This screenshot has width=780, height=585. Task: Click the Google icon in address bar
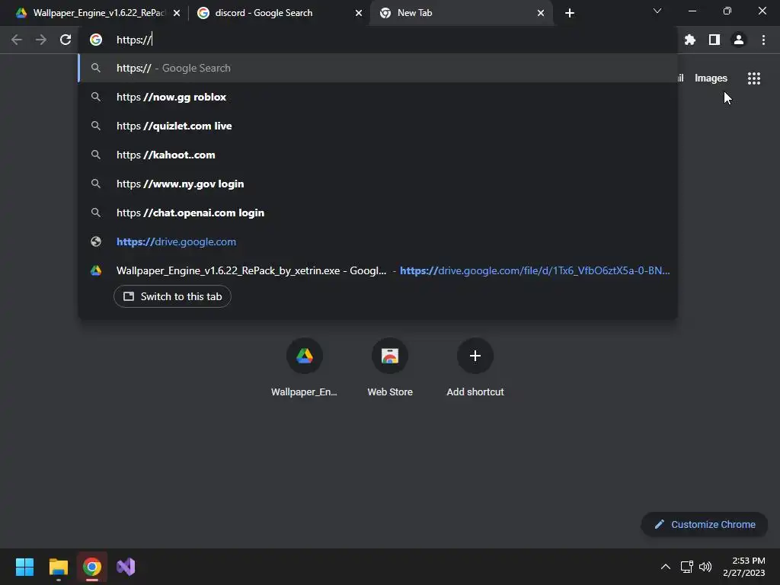96,40
